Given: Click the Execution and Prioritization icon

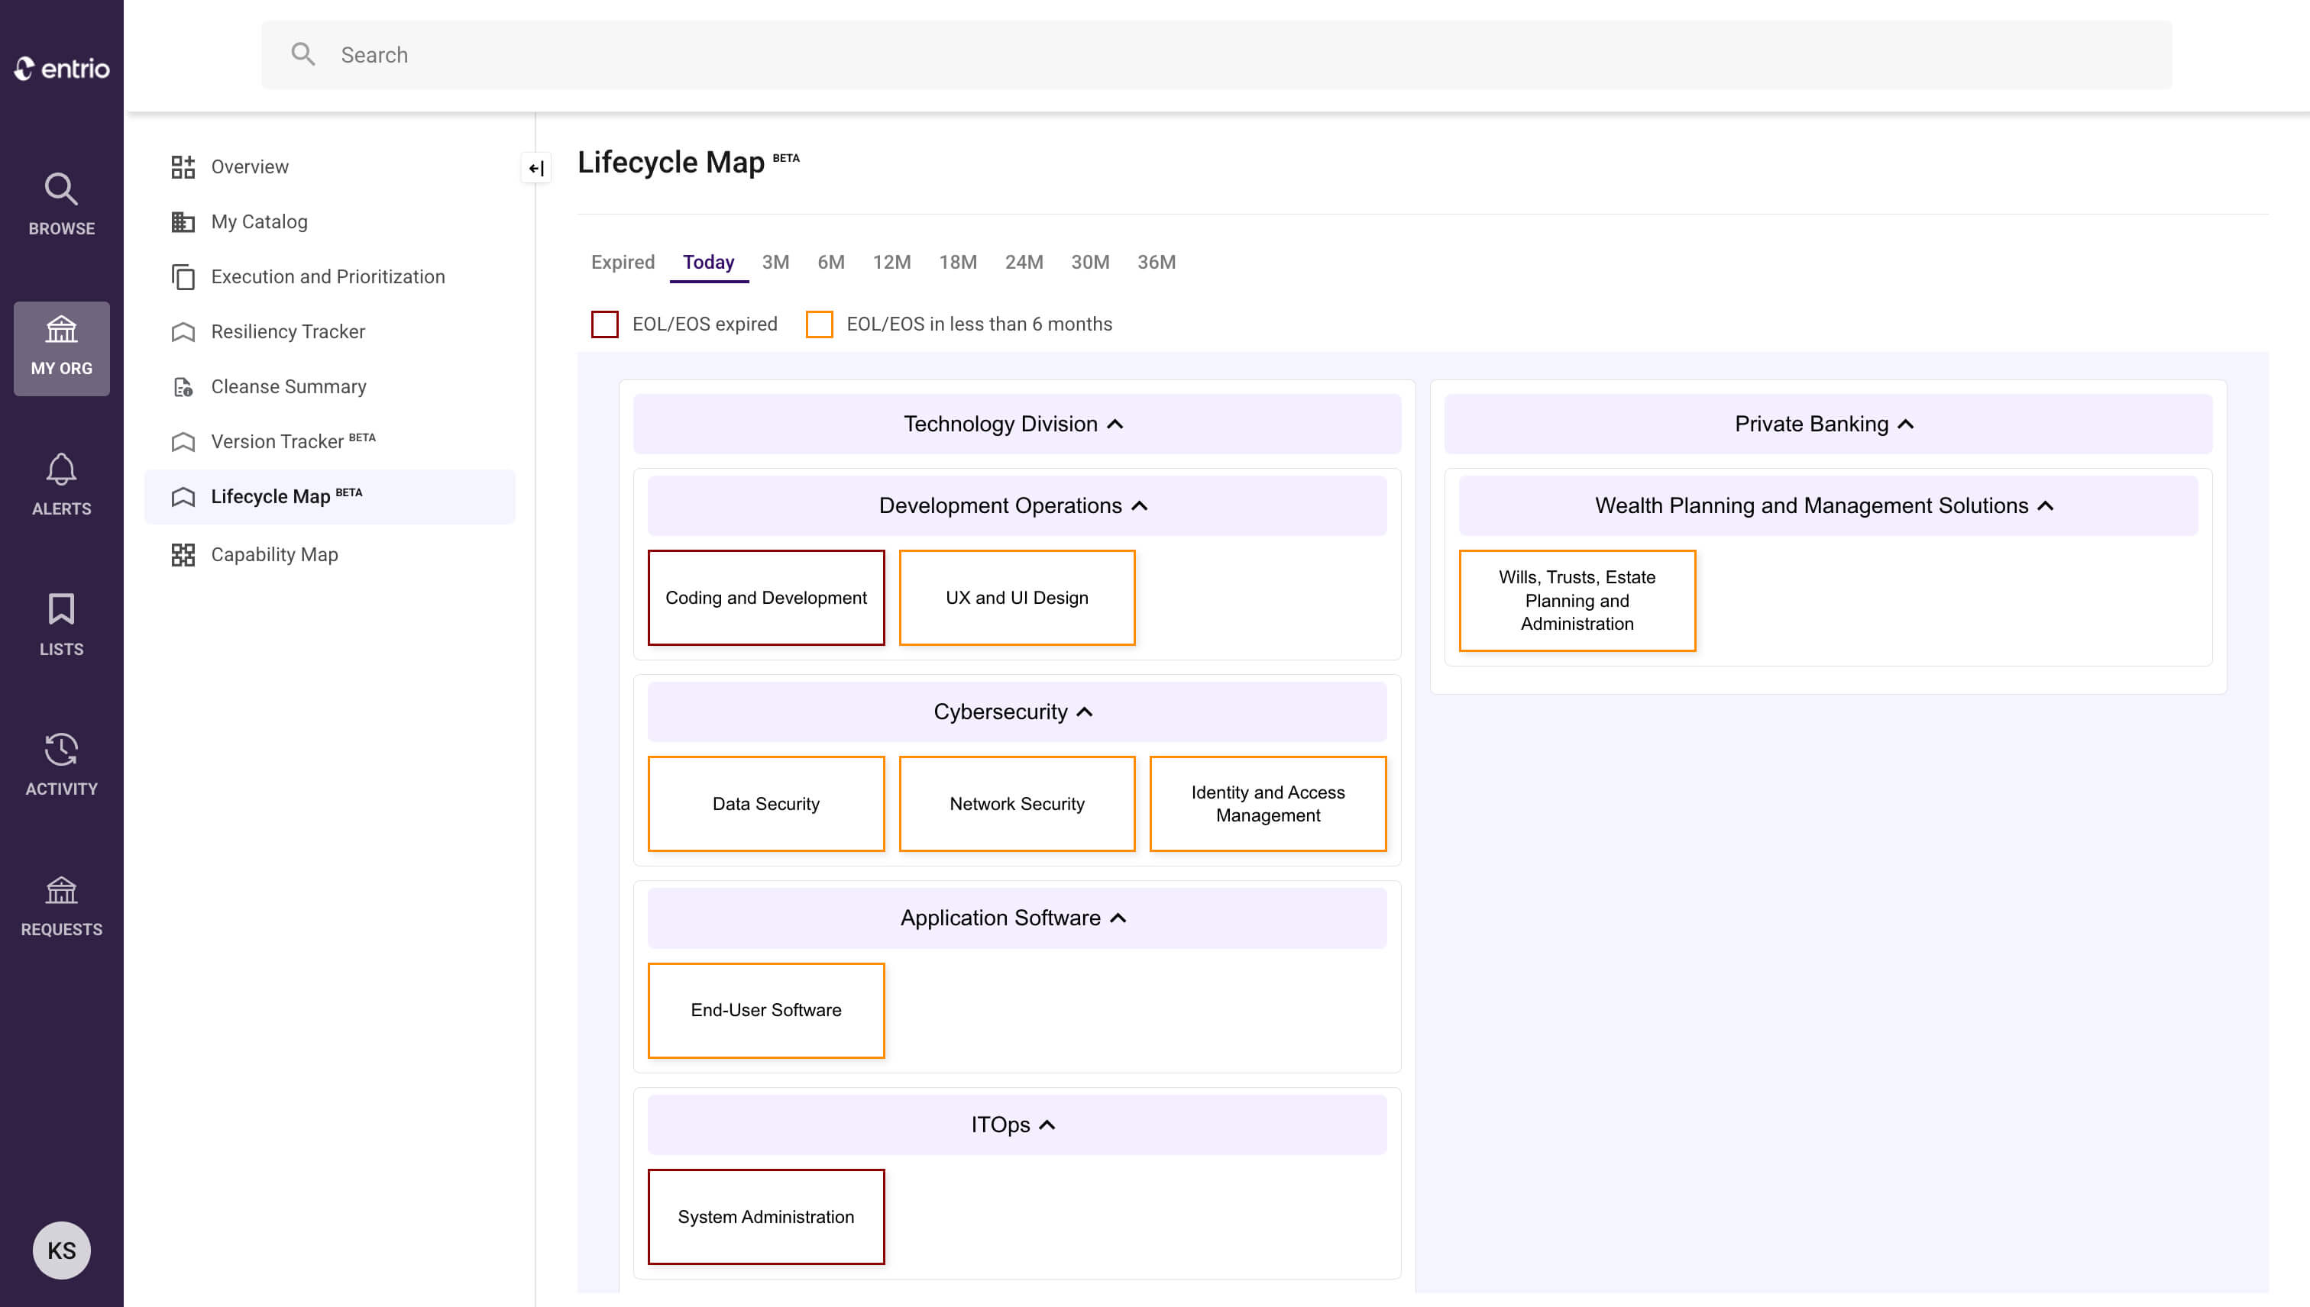Looking at the screenshot, I should click(183, 276).
